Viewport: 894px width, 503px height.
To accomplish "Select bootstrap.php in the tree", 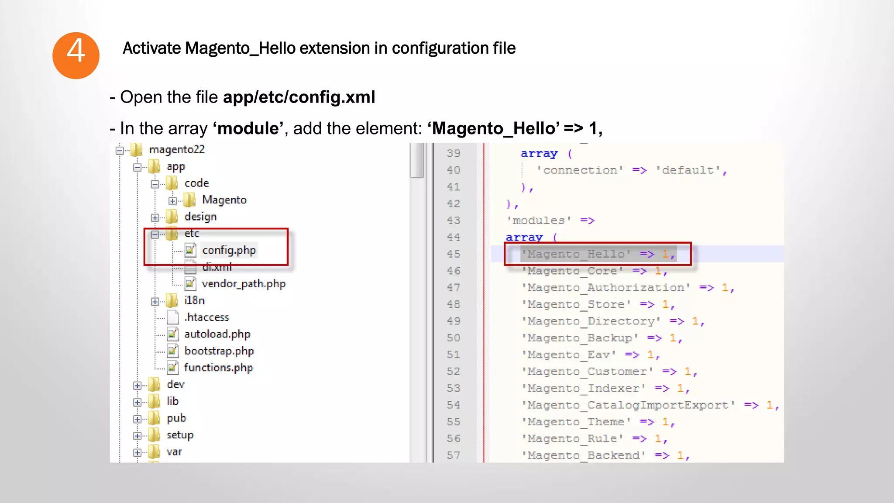I will point(219,351).
